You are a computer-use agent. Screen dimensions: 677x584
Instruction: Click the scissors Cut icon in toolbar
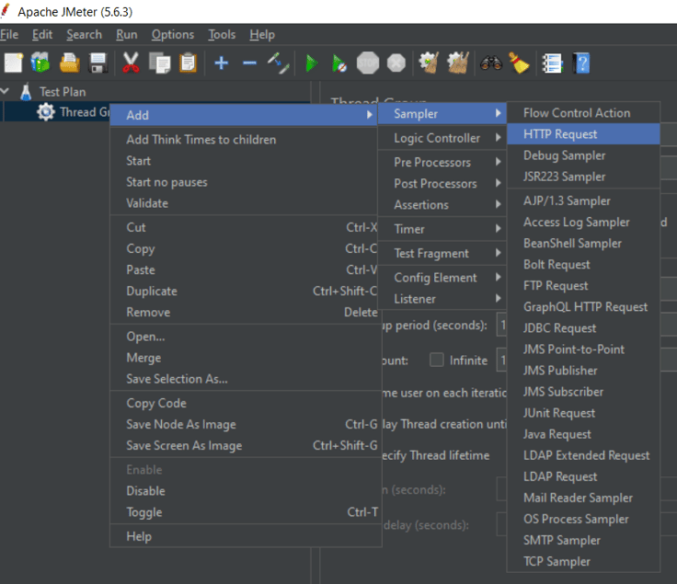[x=131, y=63]
